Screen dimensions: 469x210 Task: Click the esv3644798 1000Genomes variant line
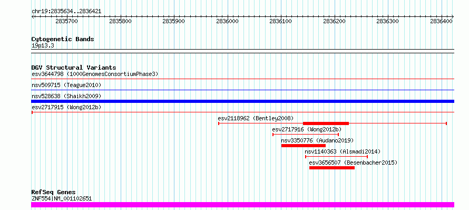point(242,79)
